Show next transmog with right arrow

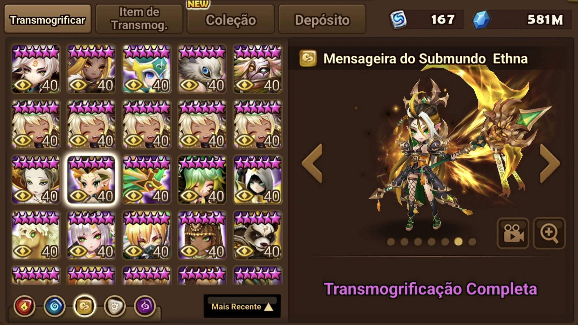tap(550, 164)
